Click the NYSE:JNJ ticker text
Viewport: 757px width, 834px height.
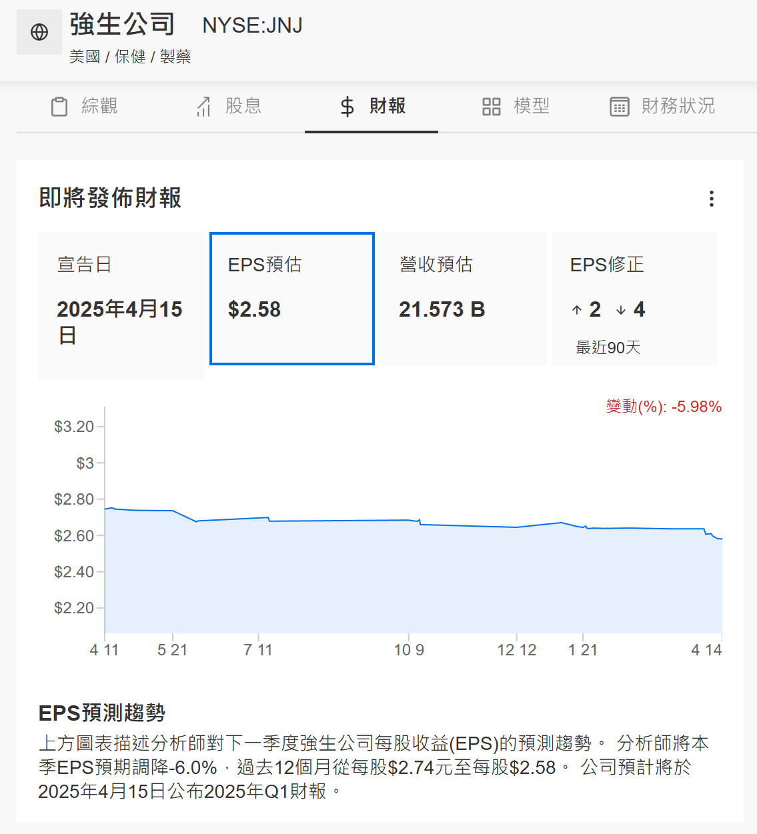pyautogui.click(x=252, y=26)
